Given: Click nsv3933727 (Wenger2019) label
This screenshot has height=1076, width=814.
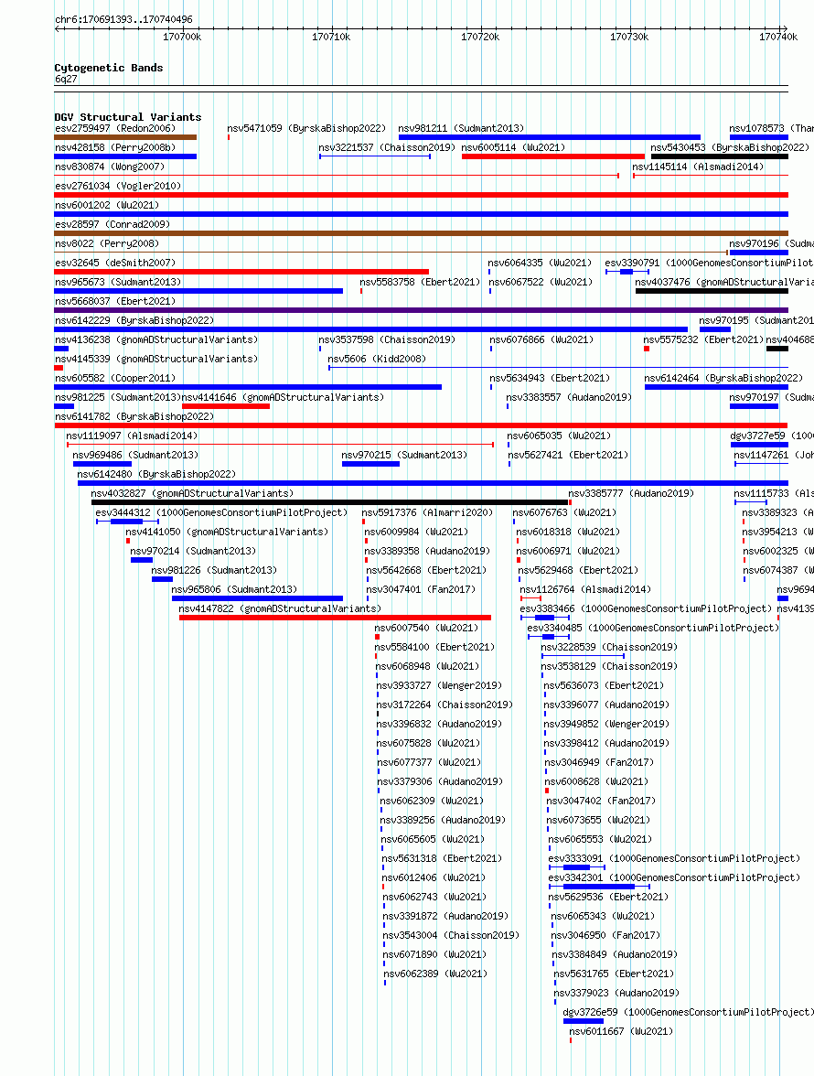Looking at the screenshot, I should [x=439, y=685].
